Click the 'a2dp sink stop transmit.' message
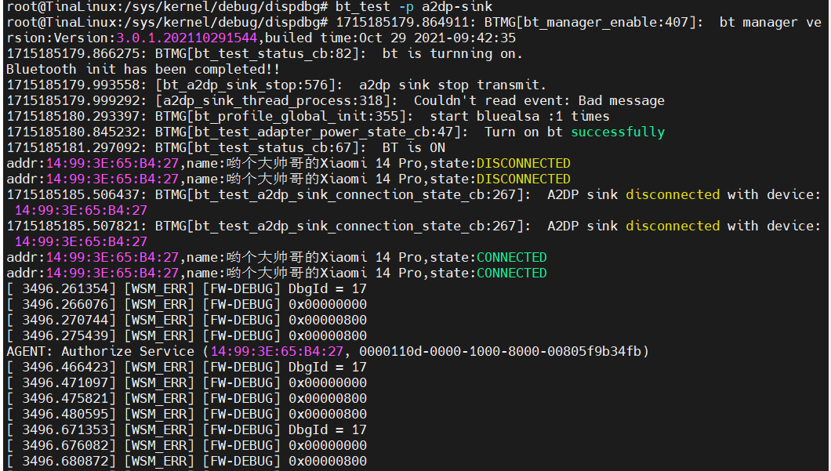The image size is (831, 471). (452, 85)
